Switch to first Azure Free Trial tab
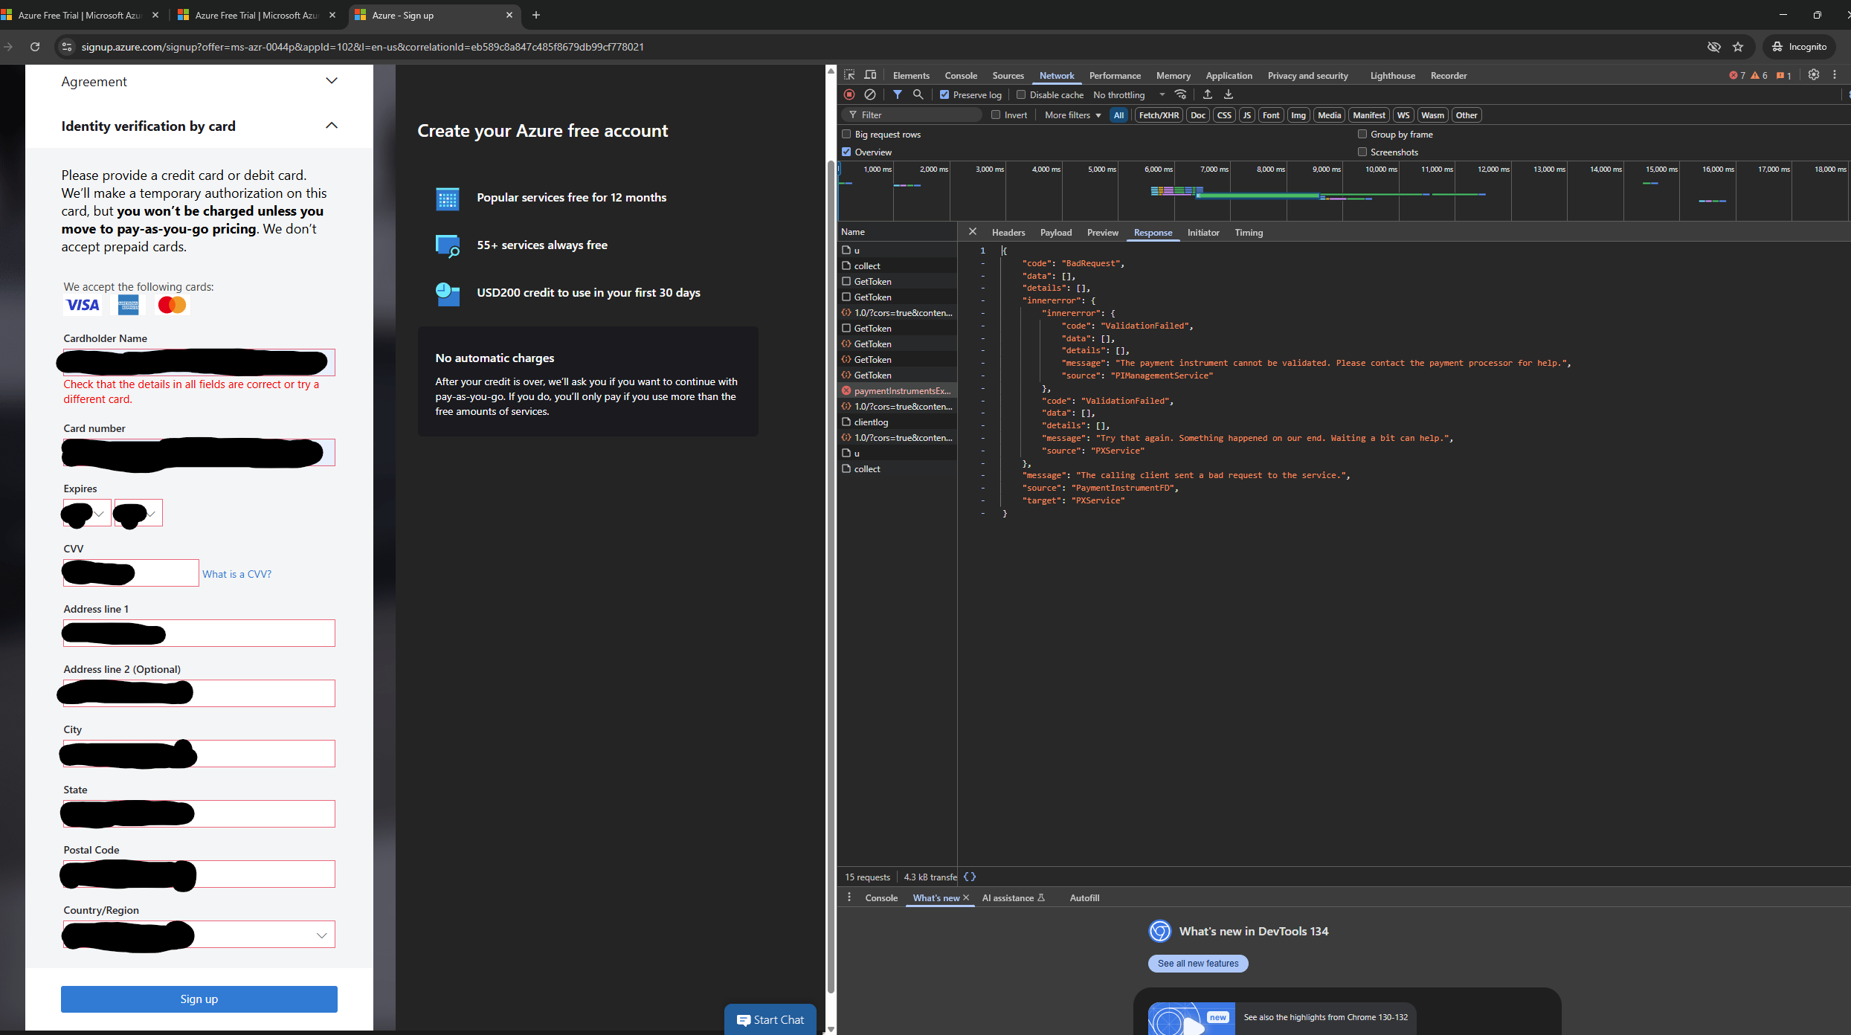This screenshot has width=1851, height=1035. click(x=80, y=15)
